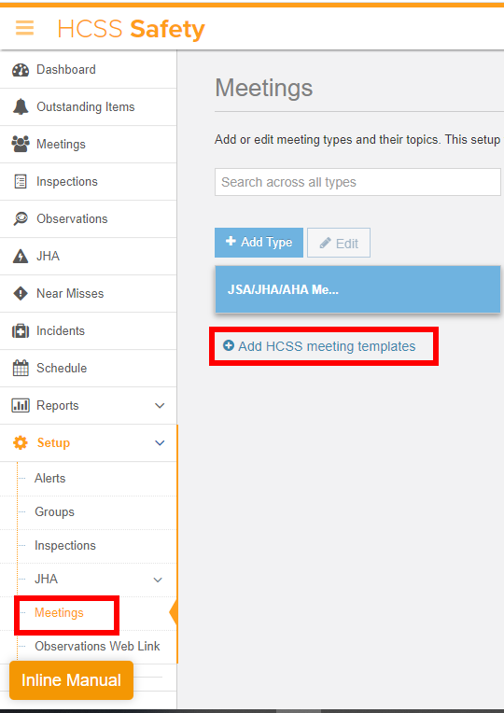Click the Inspections checklist icon

(x=21, y=181)
